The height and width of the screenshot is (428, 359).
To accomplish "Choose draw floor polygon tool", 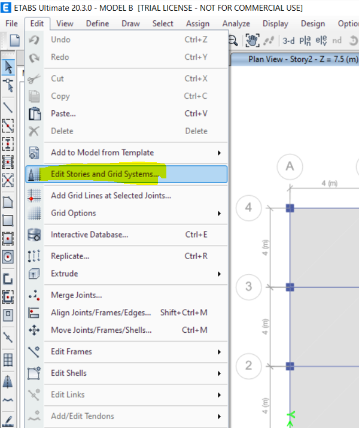I will click(x=8, y=202).
